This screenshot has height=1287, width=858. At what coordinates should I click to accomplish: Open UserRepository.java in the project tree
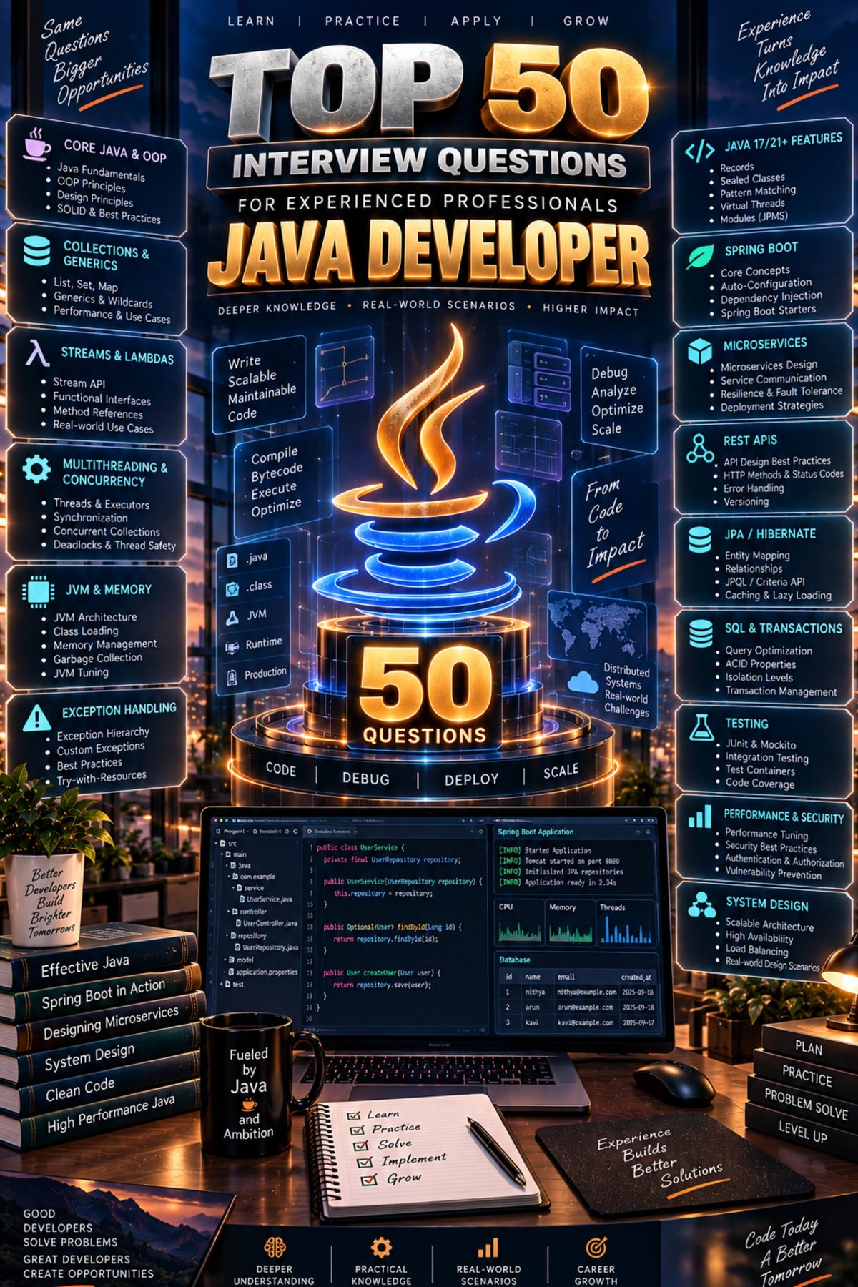click(x=267, y=947)
